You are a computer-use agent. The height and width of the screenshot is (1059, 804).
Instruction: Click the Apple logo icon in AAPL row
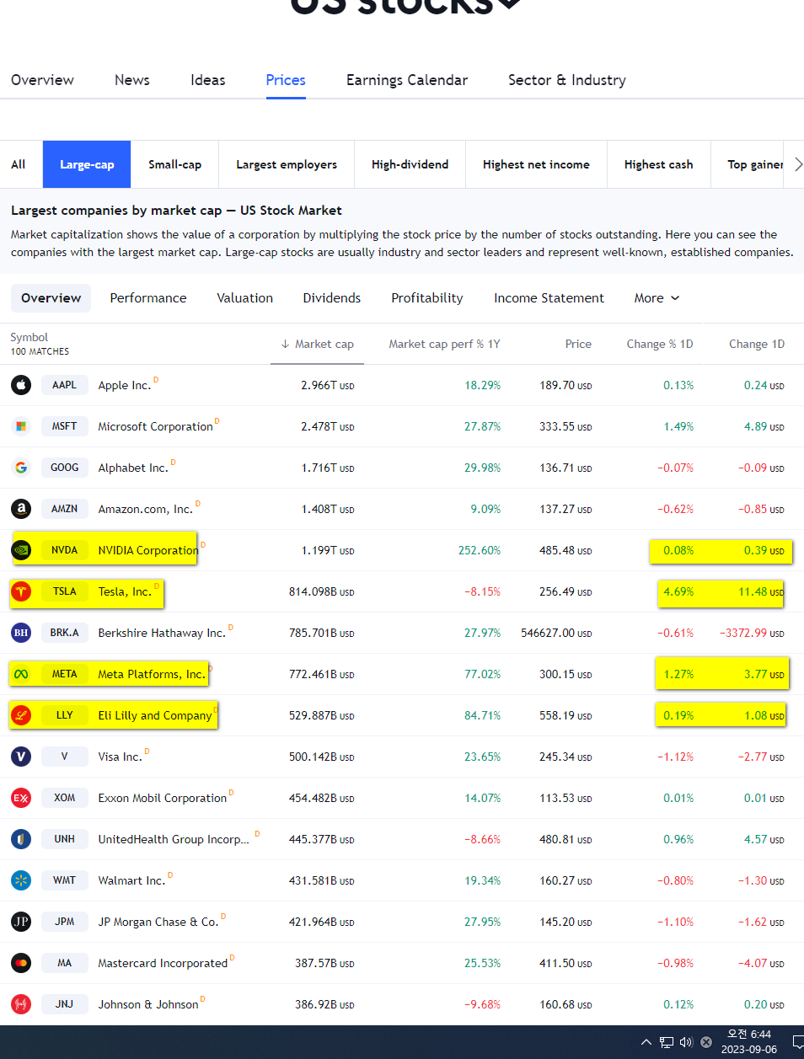tap(21, 385)
